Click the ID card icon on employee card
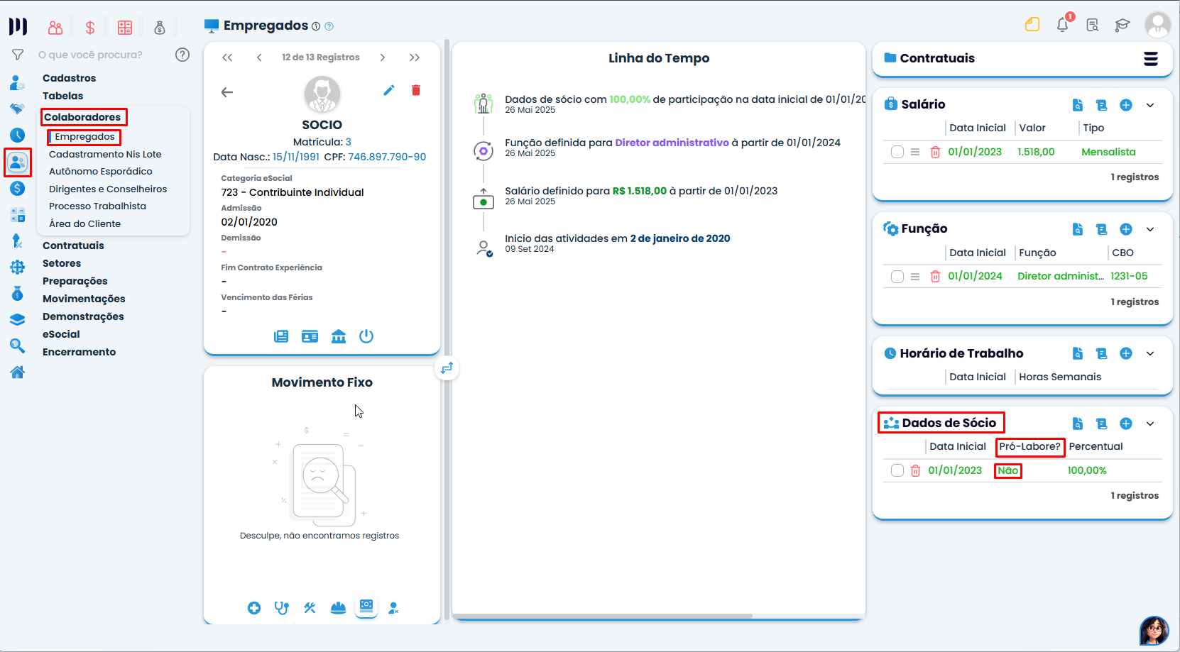 pos(310,336)
